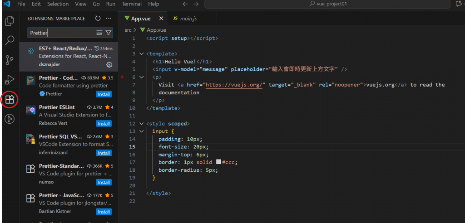
Task: Click the Prettier - JavaScript extension icon
Action: [30, 198]
